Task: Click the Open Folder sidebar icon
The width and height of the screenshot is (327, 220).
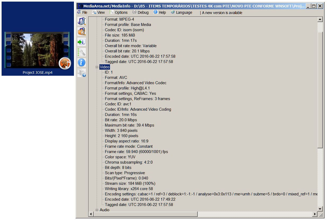Action: 81,32
